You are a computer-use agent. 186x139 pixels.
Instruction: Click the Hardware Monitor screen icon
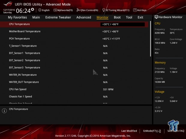pos(156,17)
